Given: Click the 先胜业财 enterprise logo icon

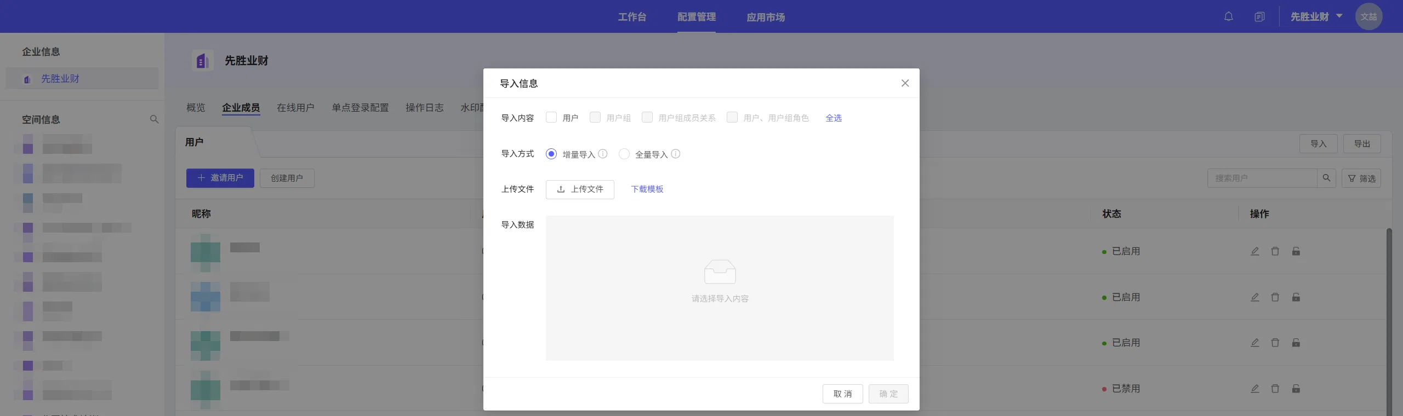Looking at the screenshot, I should [x=202, y=60].
